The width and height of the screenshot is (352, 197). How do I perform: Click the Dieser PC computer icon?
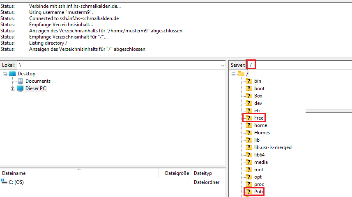tap(20, 88)
